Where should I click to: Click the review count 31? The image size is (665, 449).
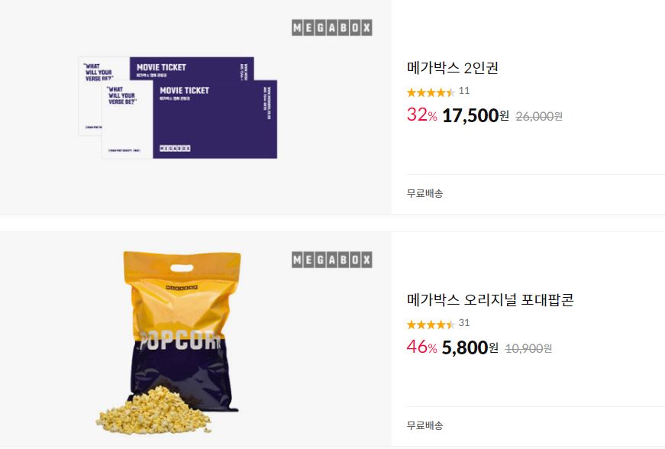464,323
